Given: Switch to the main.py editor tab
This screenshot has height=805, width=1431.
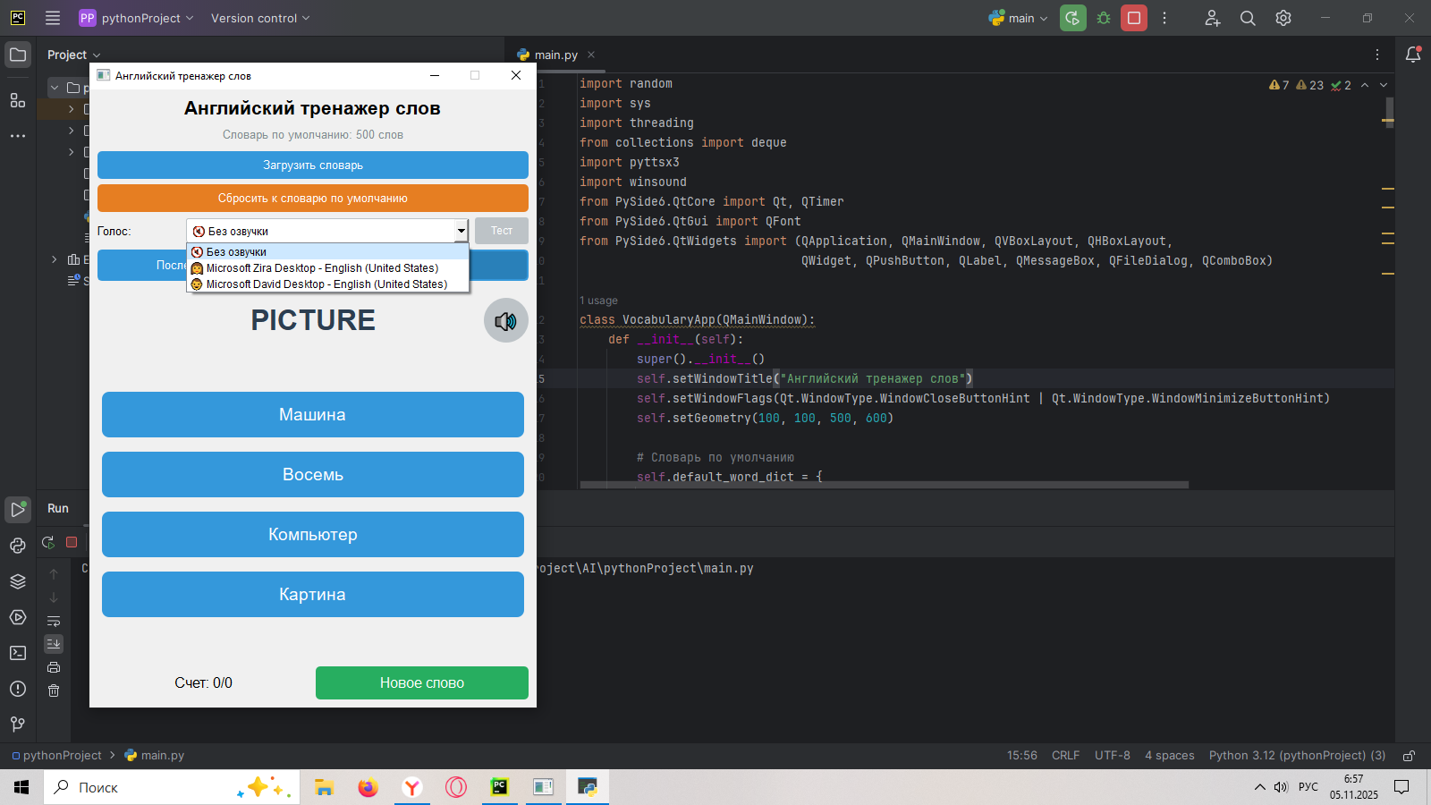Looking at the screenshot, I should pyautogui.click(x=555, y=55).
